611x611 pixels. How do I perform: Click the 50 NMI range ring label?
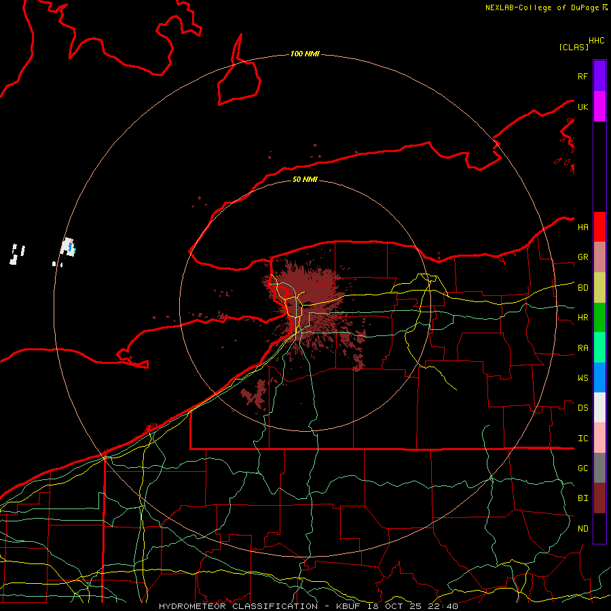click(x=305, y=179)
